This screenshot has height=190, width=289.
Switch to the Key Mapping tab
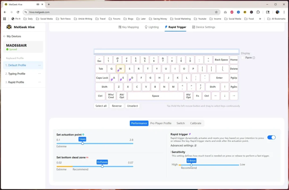tap(129, 27)
